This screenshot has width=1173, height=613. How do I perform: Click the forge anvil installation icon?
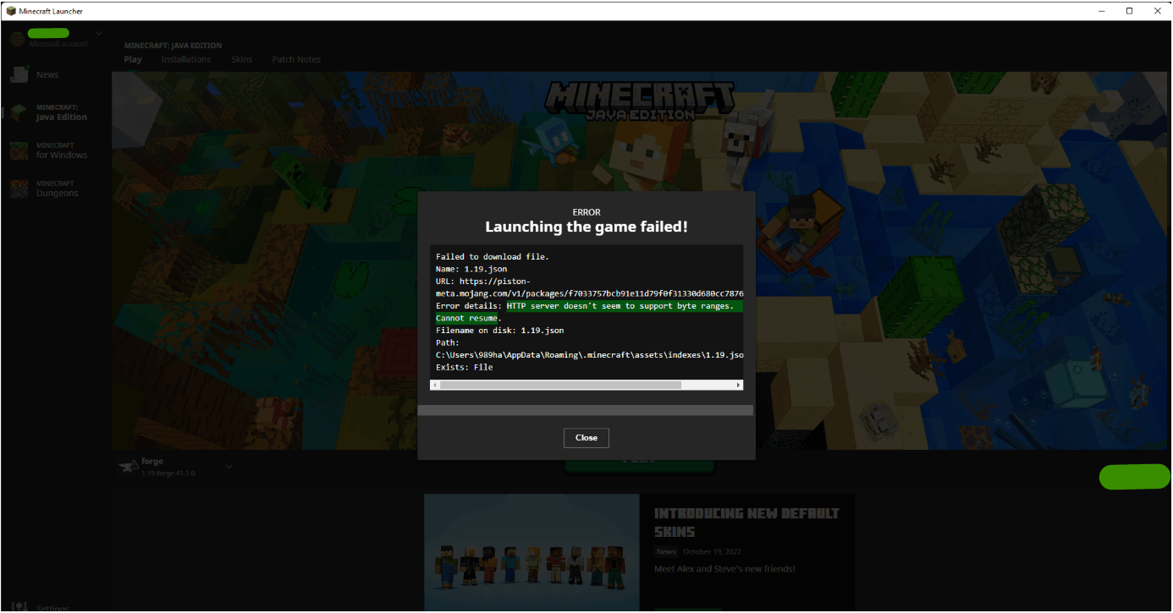tap(129, 467)
